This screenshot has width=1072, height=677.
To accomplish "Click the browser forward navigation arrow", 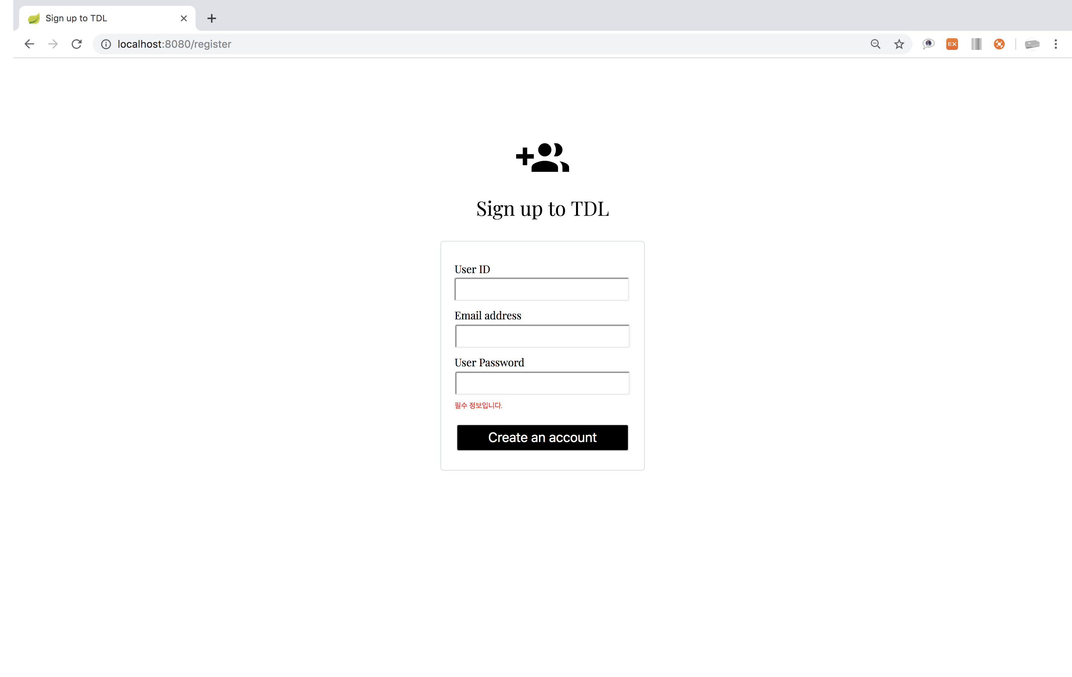I will click(x=53, y=44).
